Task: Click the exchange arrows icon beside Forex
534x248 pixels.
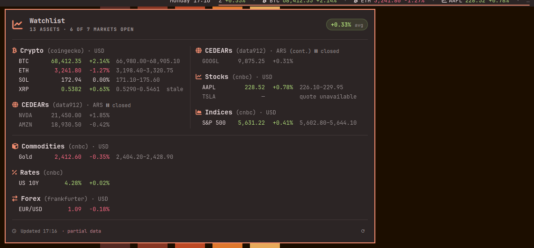Action: (15, 198)
